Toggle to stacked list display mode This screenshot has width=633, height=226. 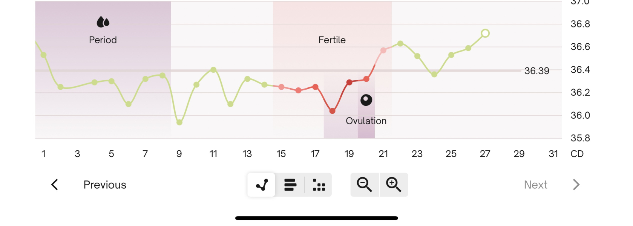[x=290, y=185]
